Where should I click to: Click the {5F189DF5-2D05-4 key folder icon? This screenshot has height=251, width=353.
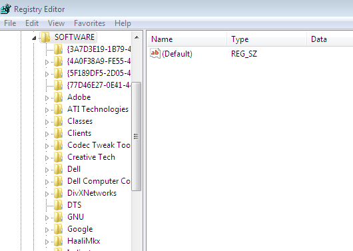(x=59, y=73)
